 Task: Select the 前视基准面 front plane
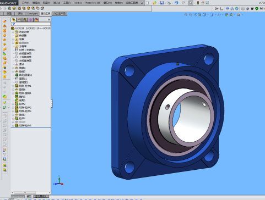pyautogui.click(x=23, y=53)
